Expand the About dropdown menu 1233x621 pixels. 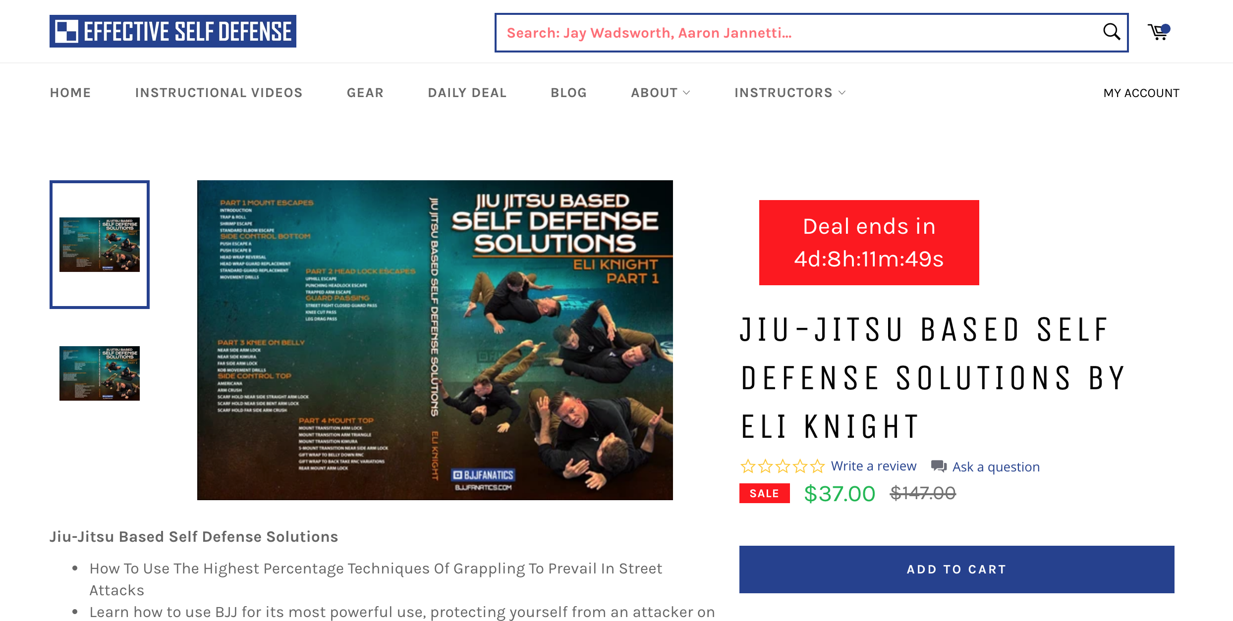point(660,93)
